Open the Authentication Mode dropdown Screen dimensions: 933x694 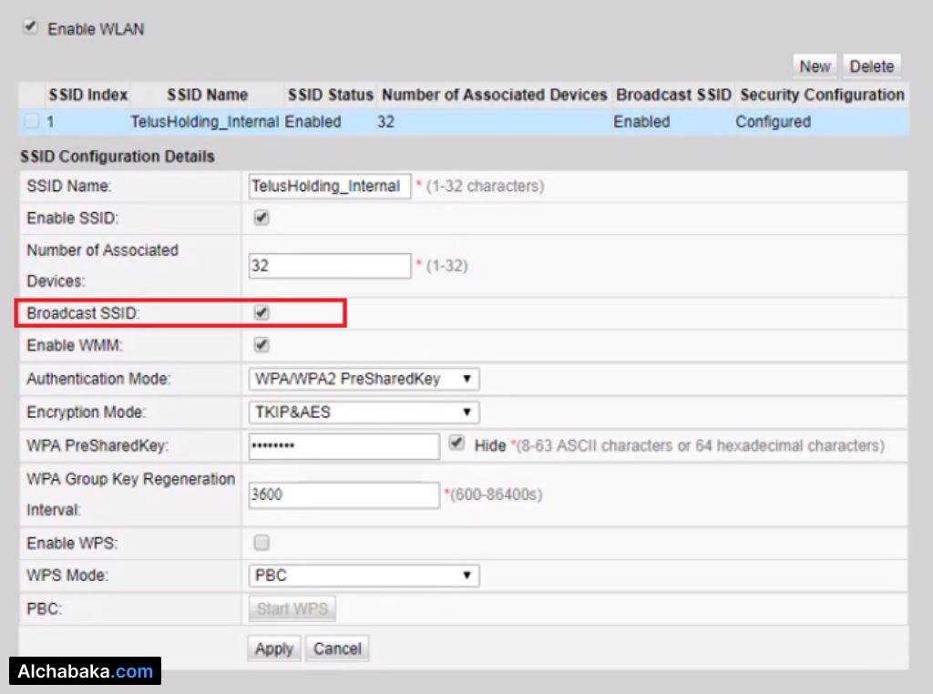click(x=364, y=379)
